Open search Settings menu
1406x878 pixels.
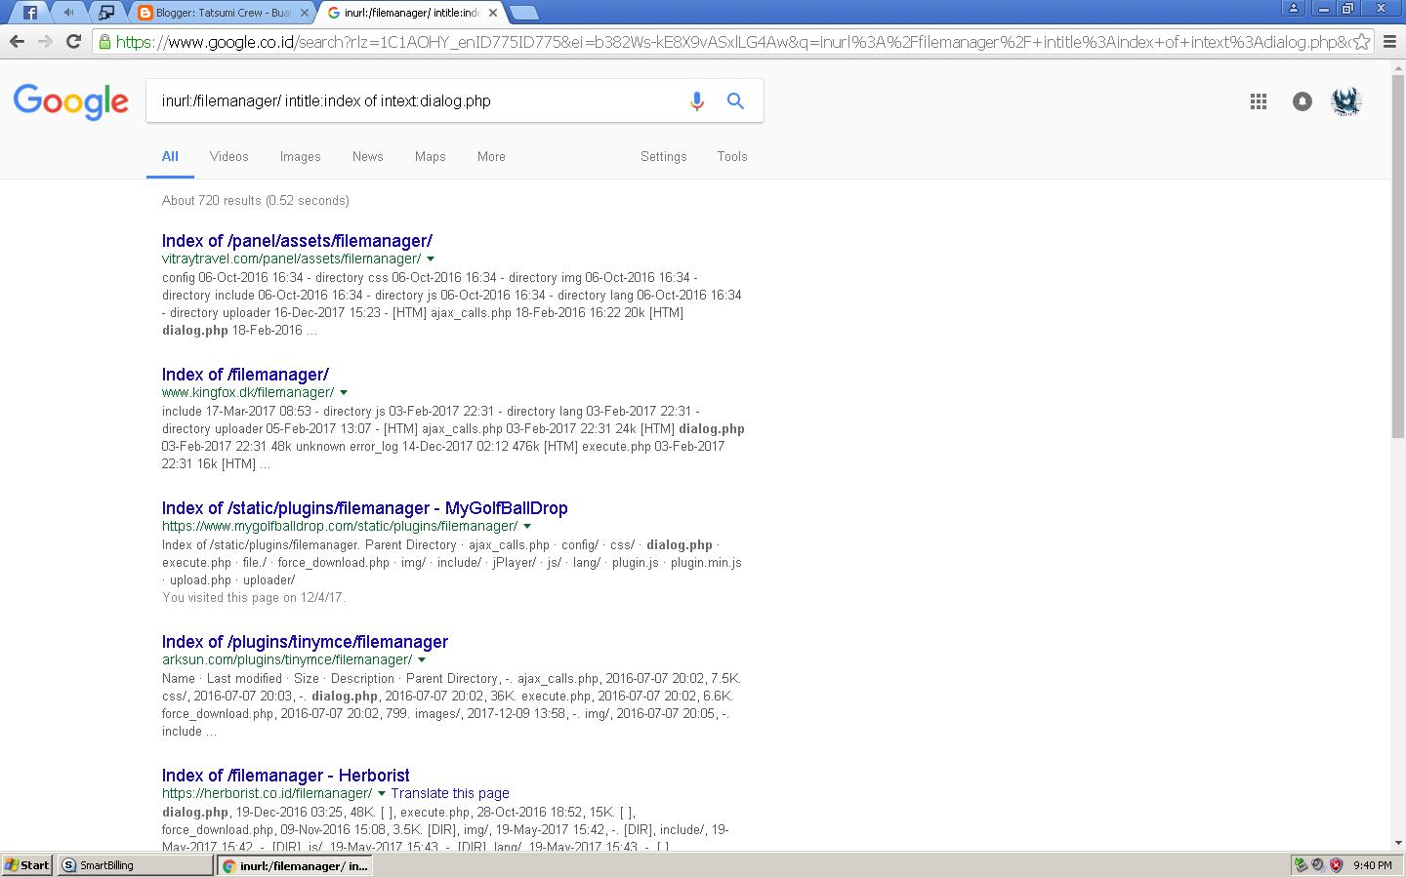pyautogui.click(x=663, y=156)
